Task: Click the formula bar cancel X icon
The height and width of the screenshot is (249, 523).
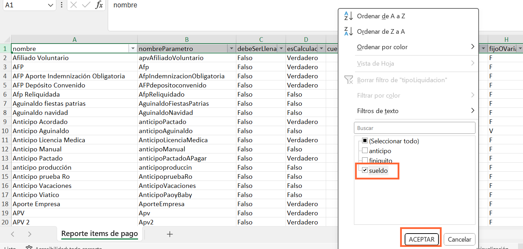Action: (74, 5)
